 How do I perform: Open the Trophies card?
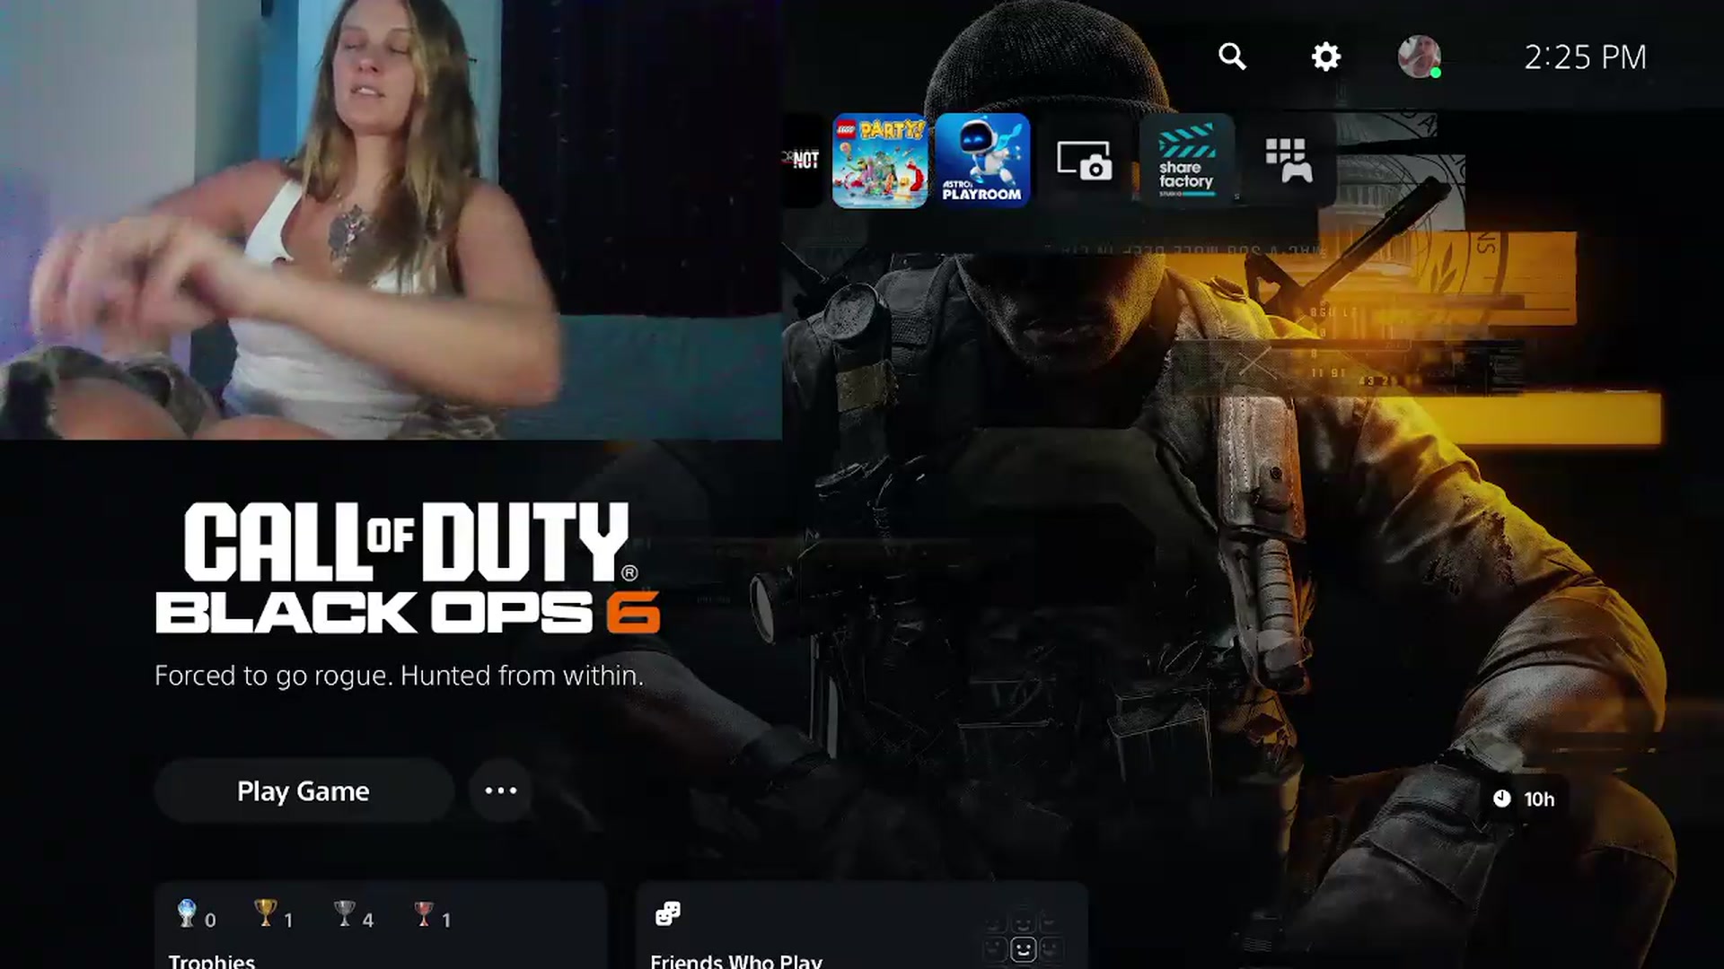point(381,925)
